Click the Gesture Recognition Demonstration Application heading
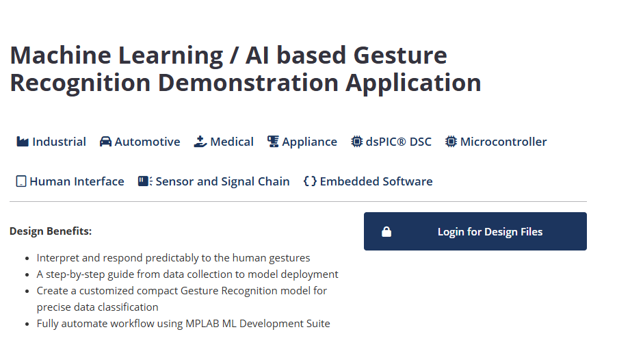This screenshot has width=617, height=347. [246, 69]
